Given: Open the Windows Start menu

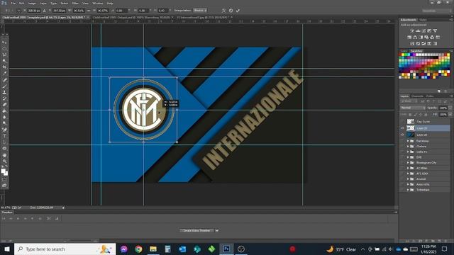Looking at the screenshot, I should [6, 249].
